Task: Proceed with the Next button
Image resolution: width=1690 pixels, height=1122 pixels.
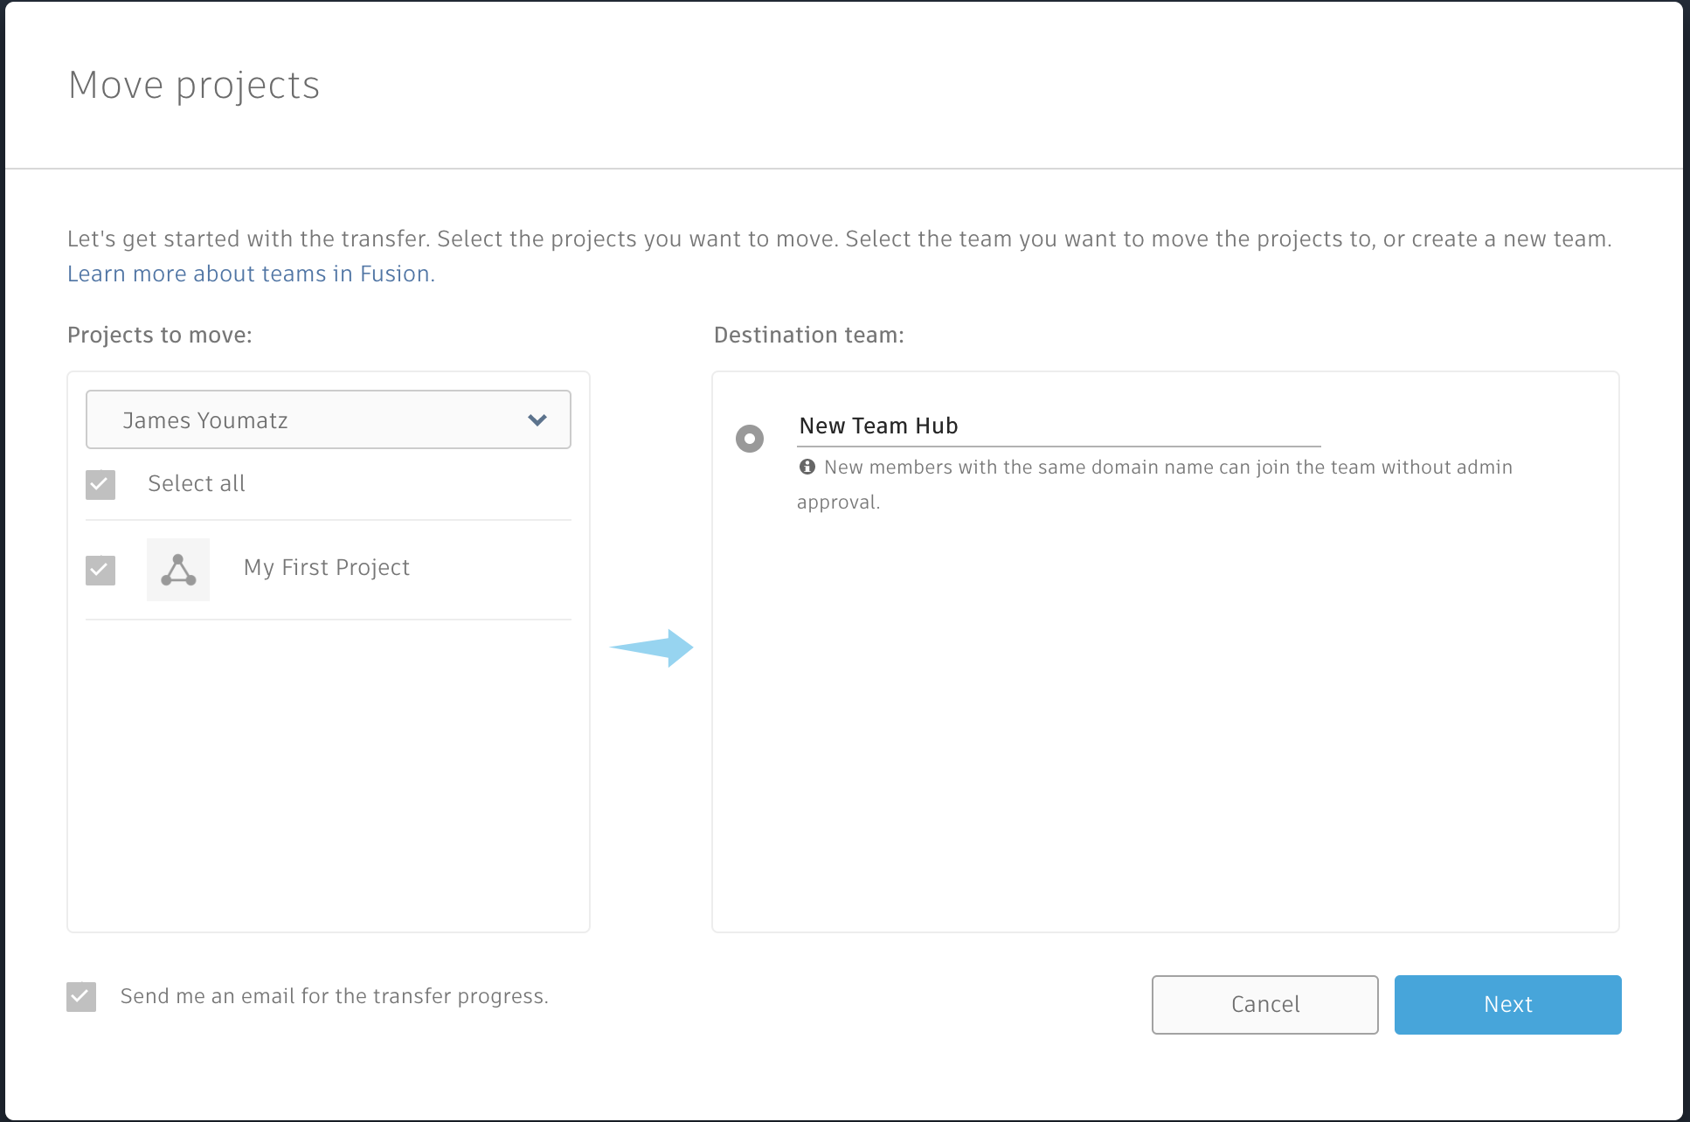Action: (1507, 1005)
